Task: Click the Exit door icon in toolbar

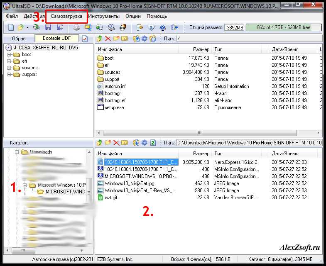Action: [x=174, y=27]
